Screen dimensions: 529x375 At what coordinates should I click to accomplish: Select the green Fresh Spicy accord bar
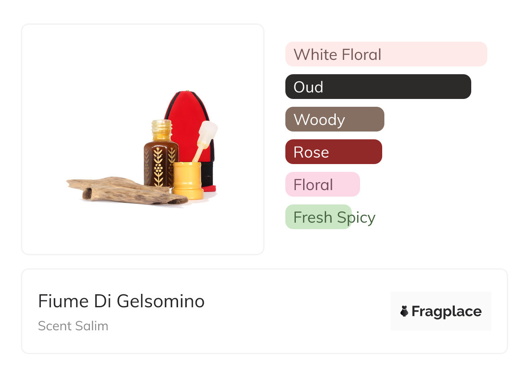point(318,217)
